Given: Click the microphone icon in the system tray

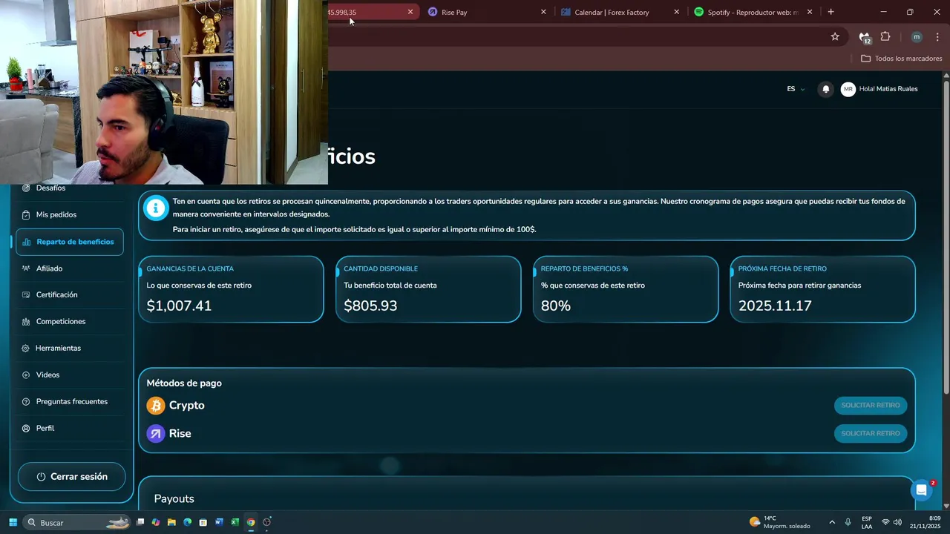Looking at the screenshot, I should (848, 522).
